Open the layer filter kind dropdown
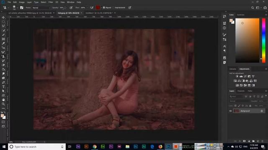Image resolution: width=268 pixels, height=150 pixels. [x=236, y=96]
